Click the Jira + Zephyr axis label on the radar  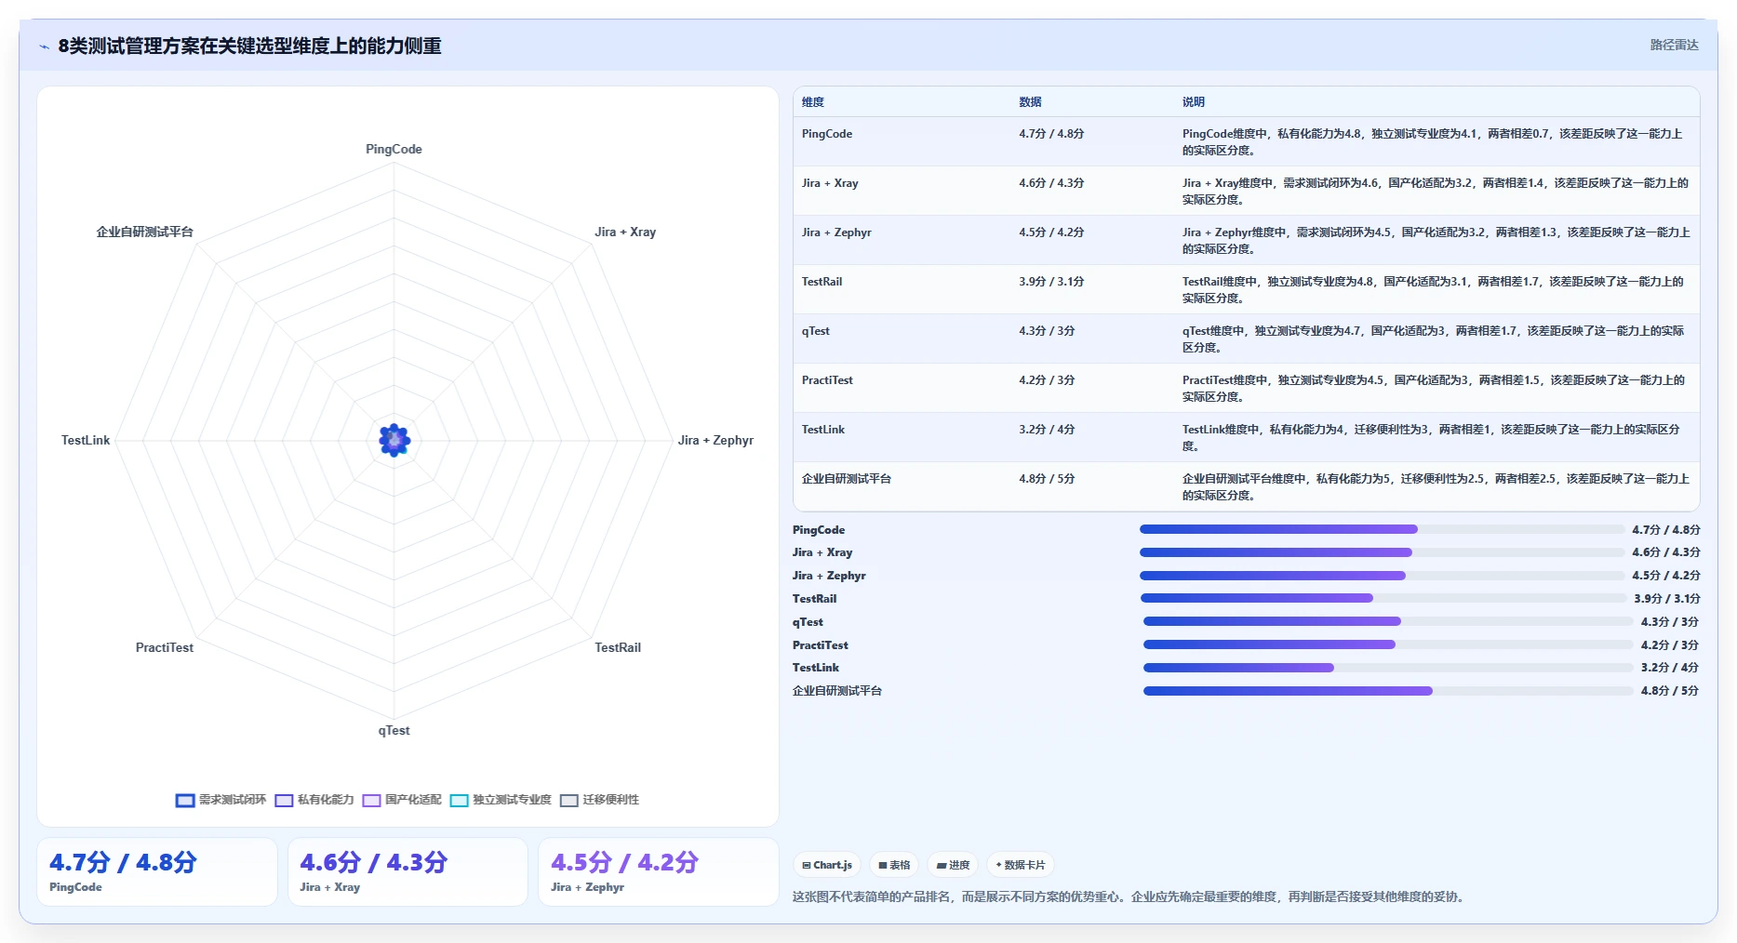click(x=715, y=440)
